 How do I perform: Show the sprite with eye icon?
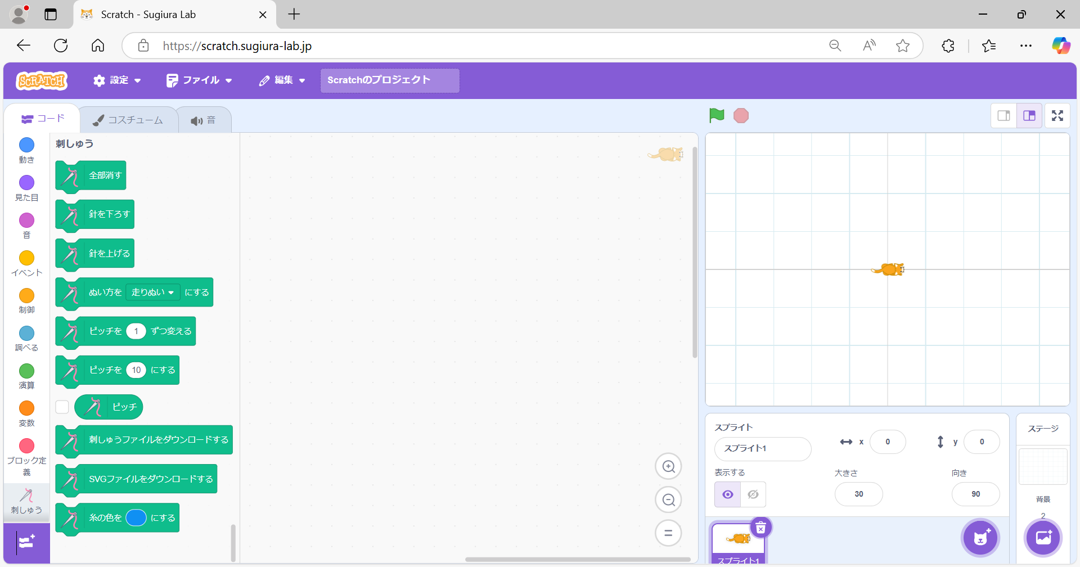coord(727,494)
